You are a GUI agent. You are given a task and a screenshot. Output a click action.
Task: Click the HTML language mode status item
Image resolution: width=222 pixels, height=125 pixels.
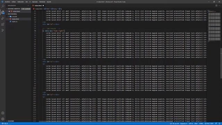tap(201, 124)
